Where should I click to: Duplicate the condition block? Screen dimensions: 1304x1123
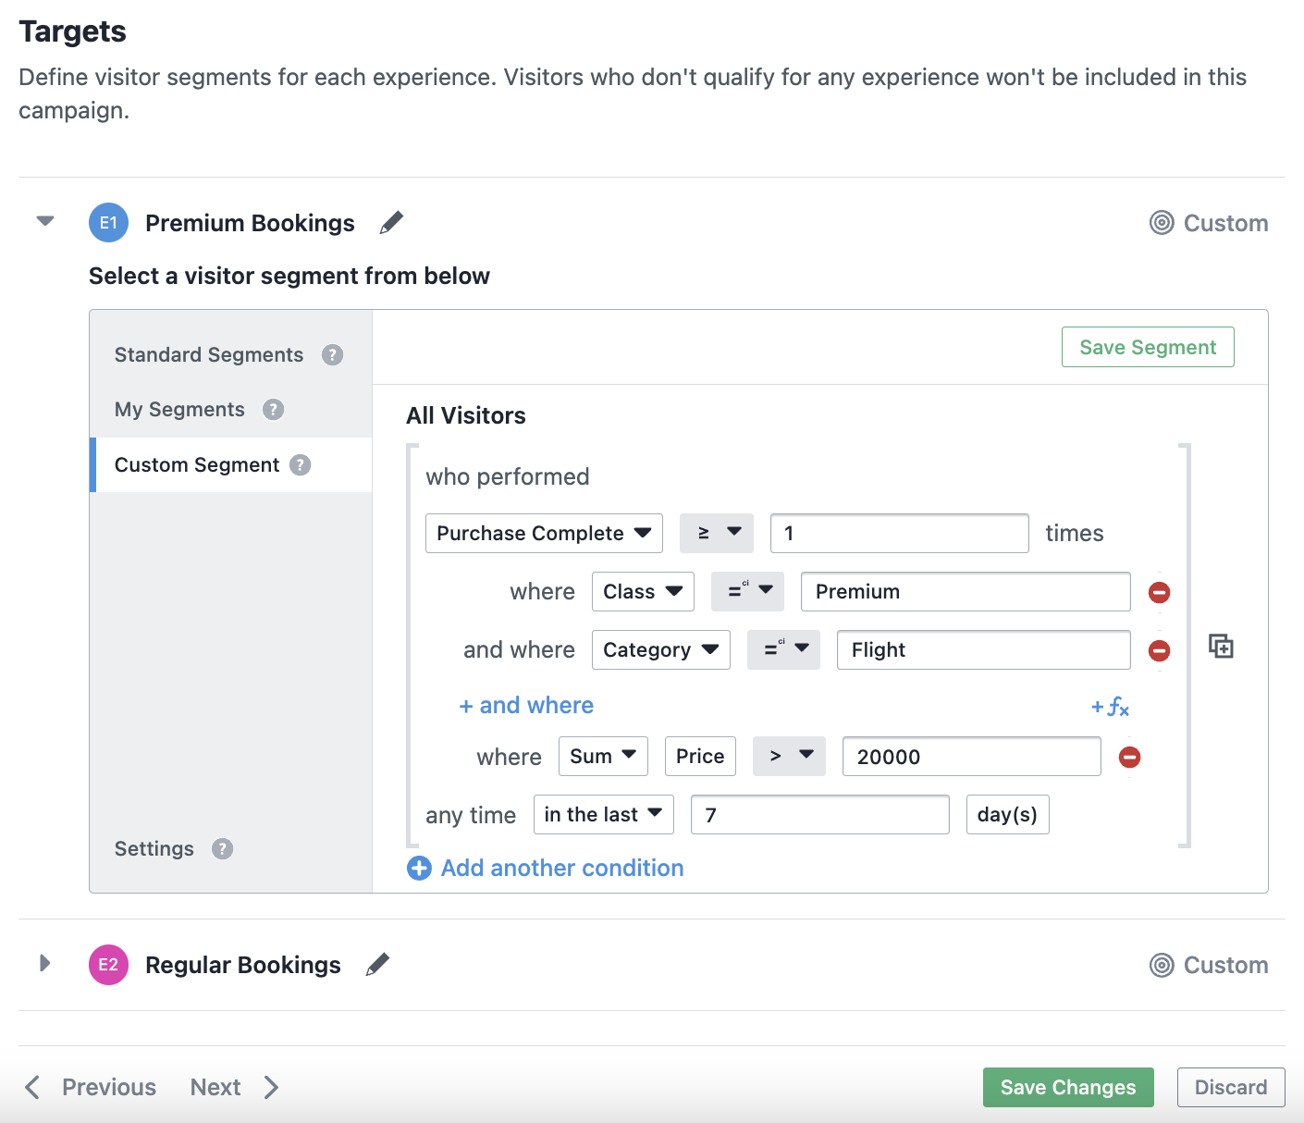1221,646
